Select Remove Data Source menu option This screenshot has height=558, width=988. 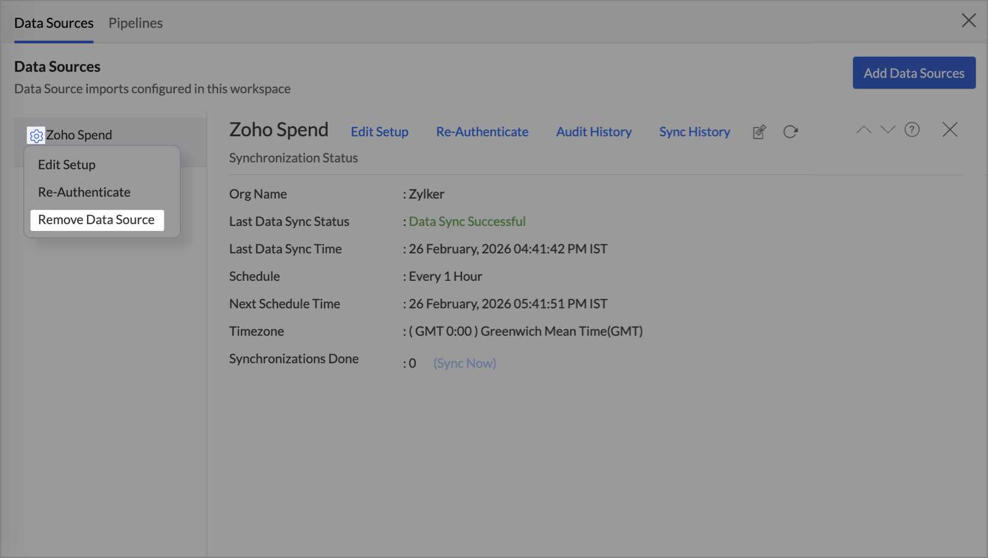97,220
